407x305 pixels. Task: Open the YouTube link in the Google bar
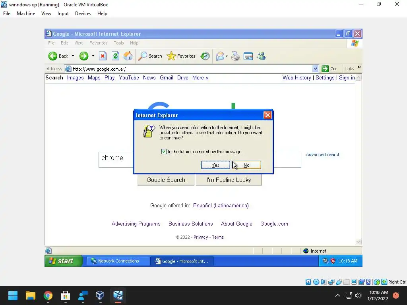[x=129, y=77]
